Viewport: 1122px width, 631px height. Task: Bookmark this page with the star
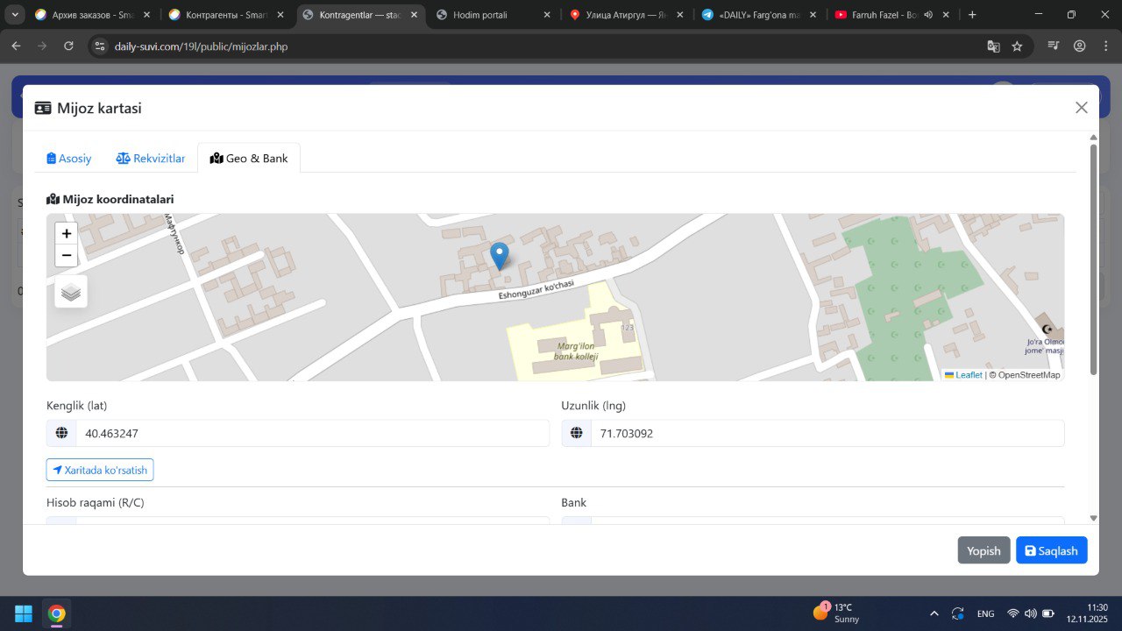click(x=1017, y=46)
